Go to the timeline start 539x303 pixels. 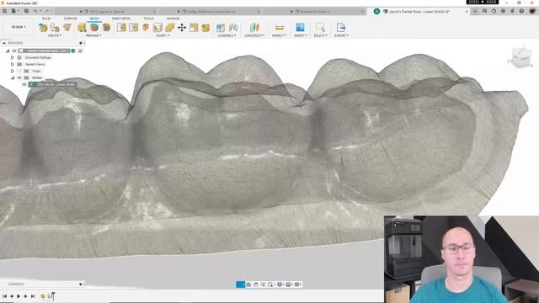click(4, 295)
